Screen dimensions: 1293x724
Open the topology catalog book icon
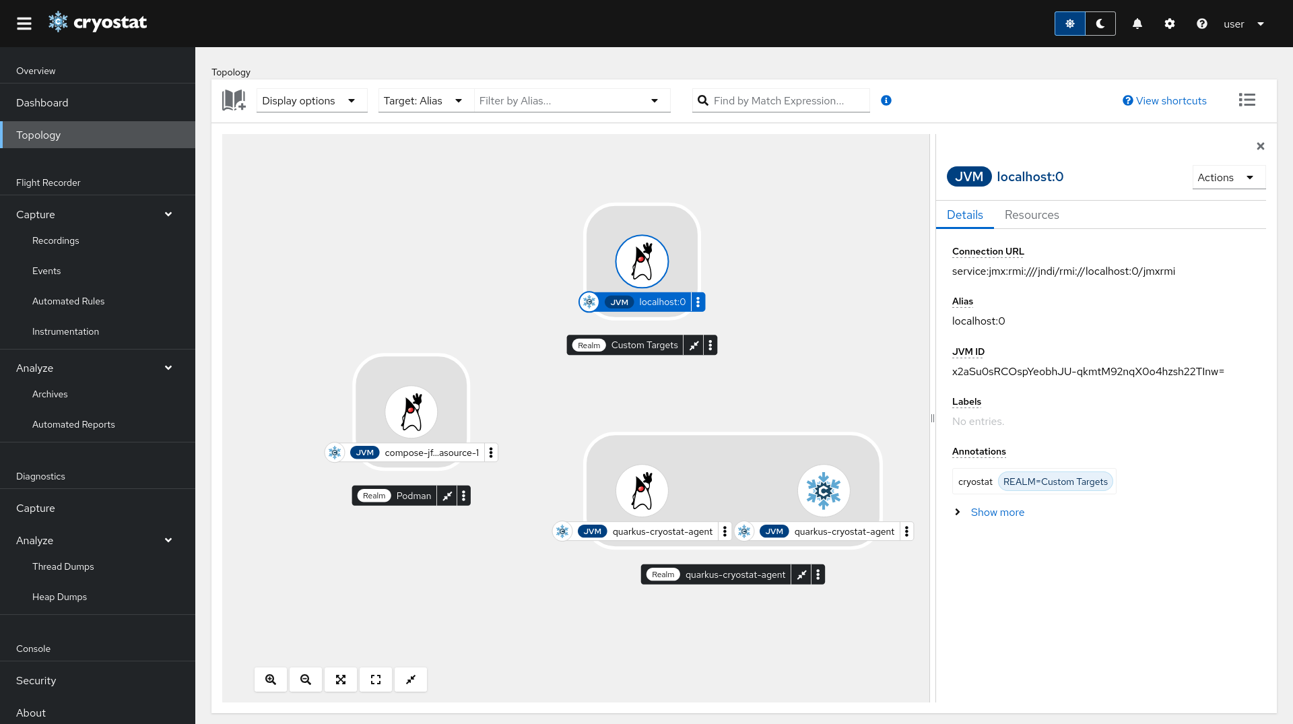pyautogui.click(x=234, y=100)
